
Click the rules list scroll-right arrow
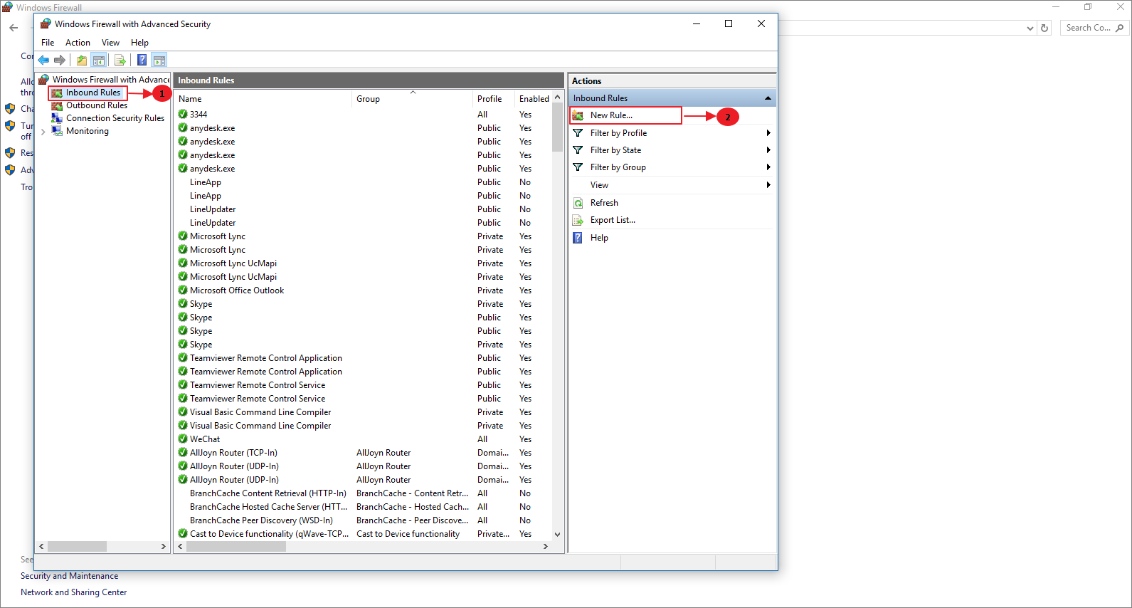tap(546, 547)
